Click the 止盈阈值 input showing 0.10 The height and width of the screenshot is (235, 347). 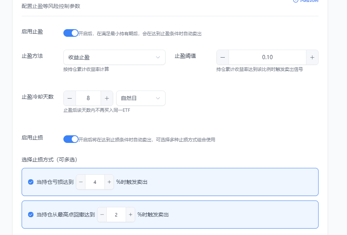(x=267, y=57)
